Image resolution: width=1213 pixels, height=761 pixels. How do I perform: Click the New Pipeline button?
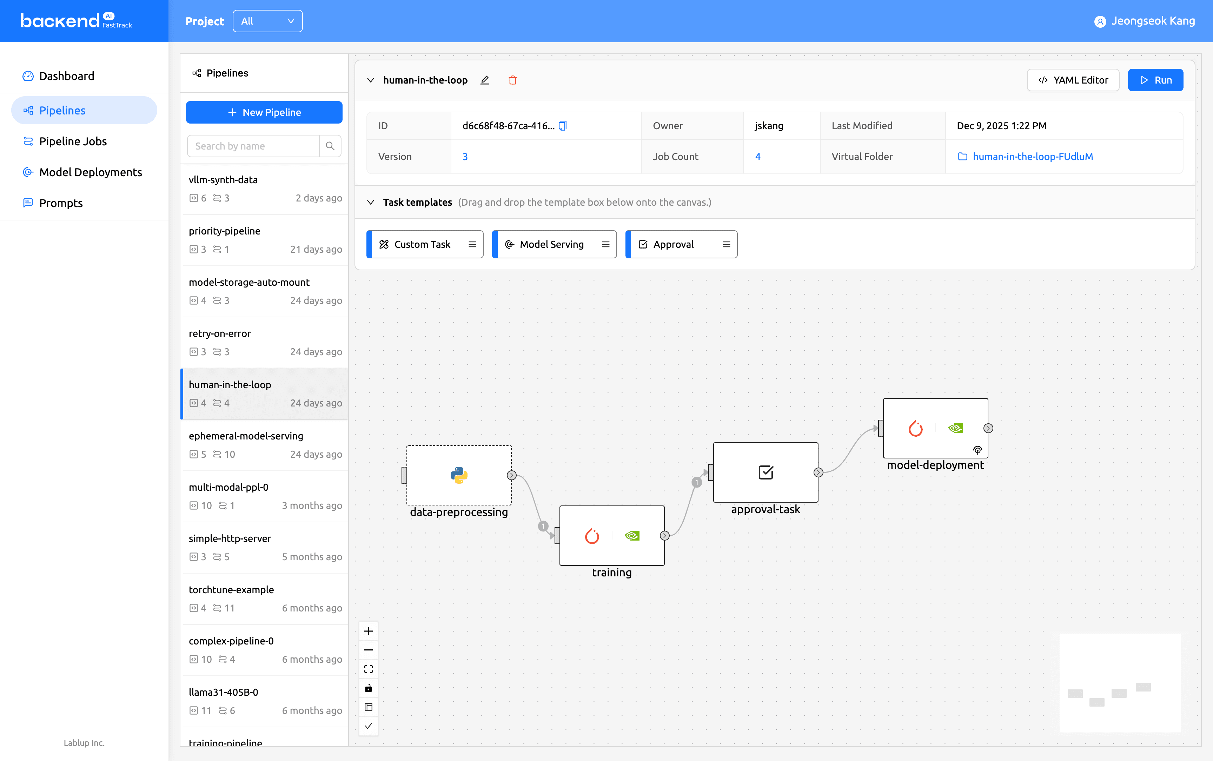pos(264,112)
